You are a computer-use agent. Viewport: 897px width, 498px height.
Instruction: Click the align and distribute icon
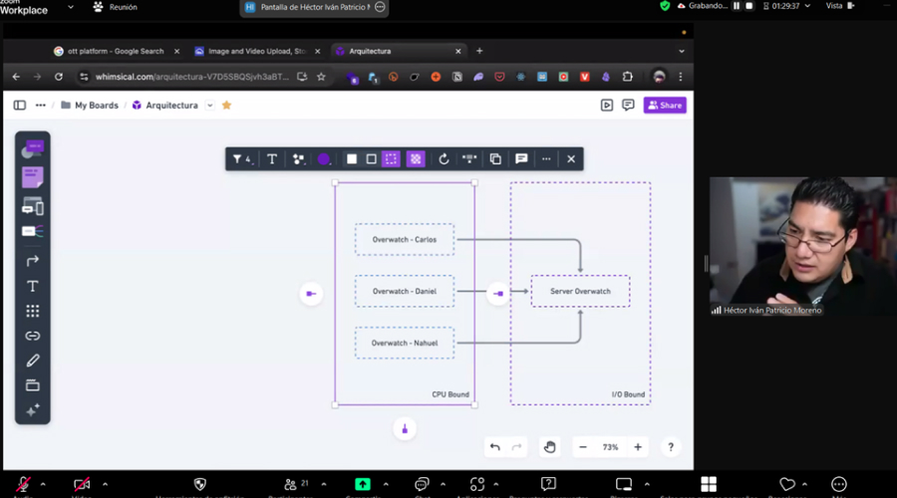tap(469, 159)
